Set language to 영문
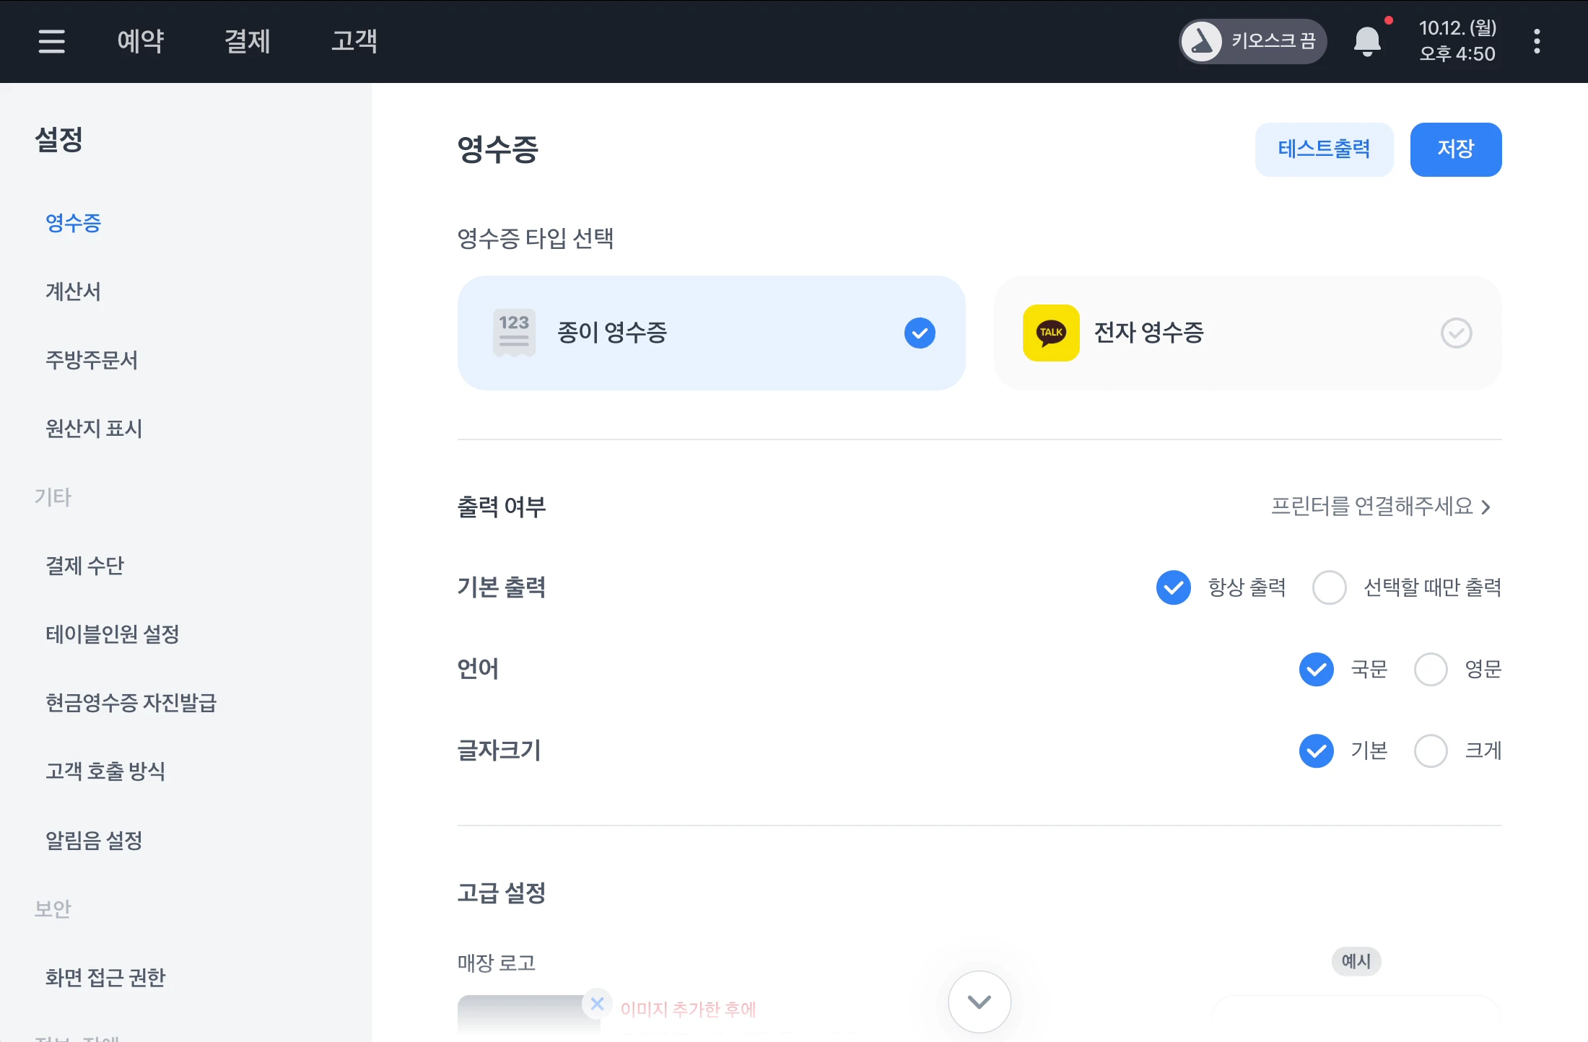Viewport: 1588px width, 1042px height. pos(1431,669)
